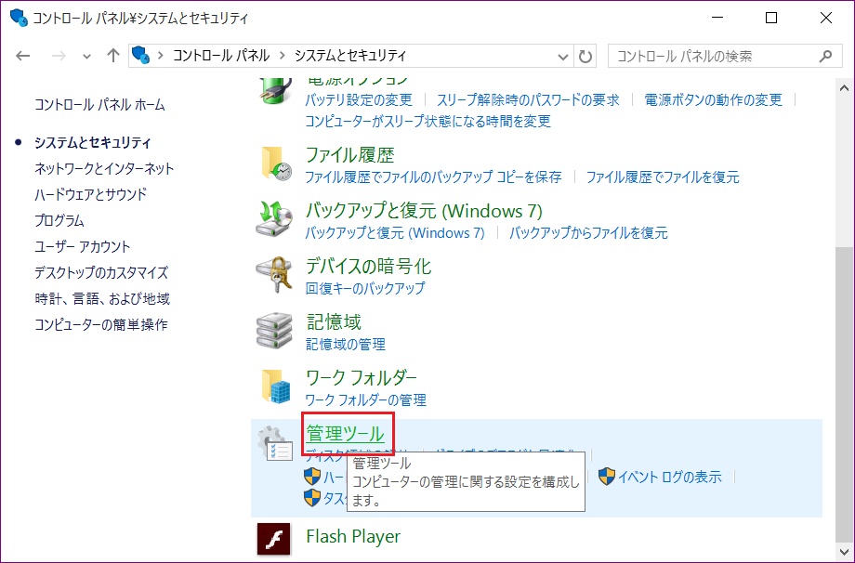The height and width of the screenshot is (563, 855).
Task: Click the scrollbar up arrow
Action: click(x=844, y=88)
